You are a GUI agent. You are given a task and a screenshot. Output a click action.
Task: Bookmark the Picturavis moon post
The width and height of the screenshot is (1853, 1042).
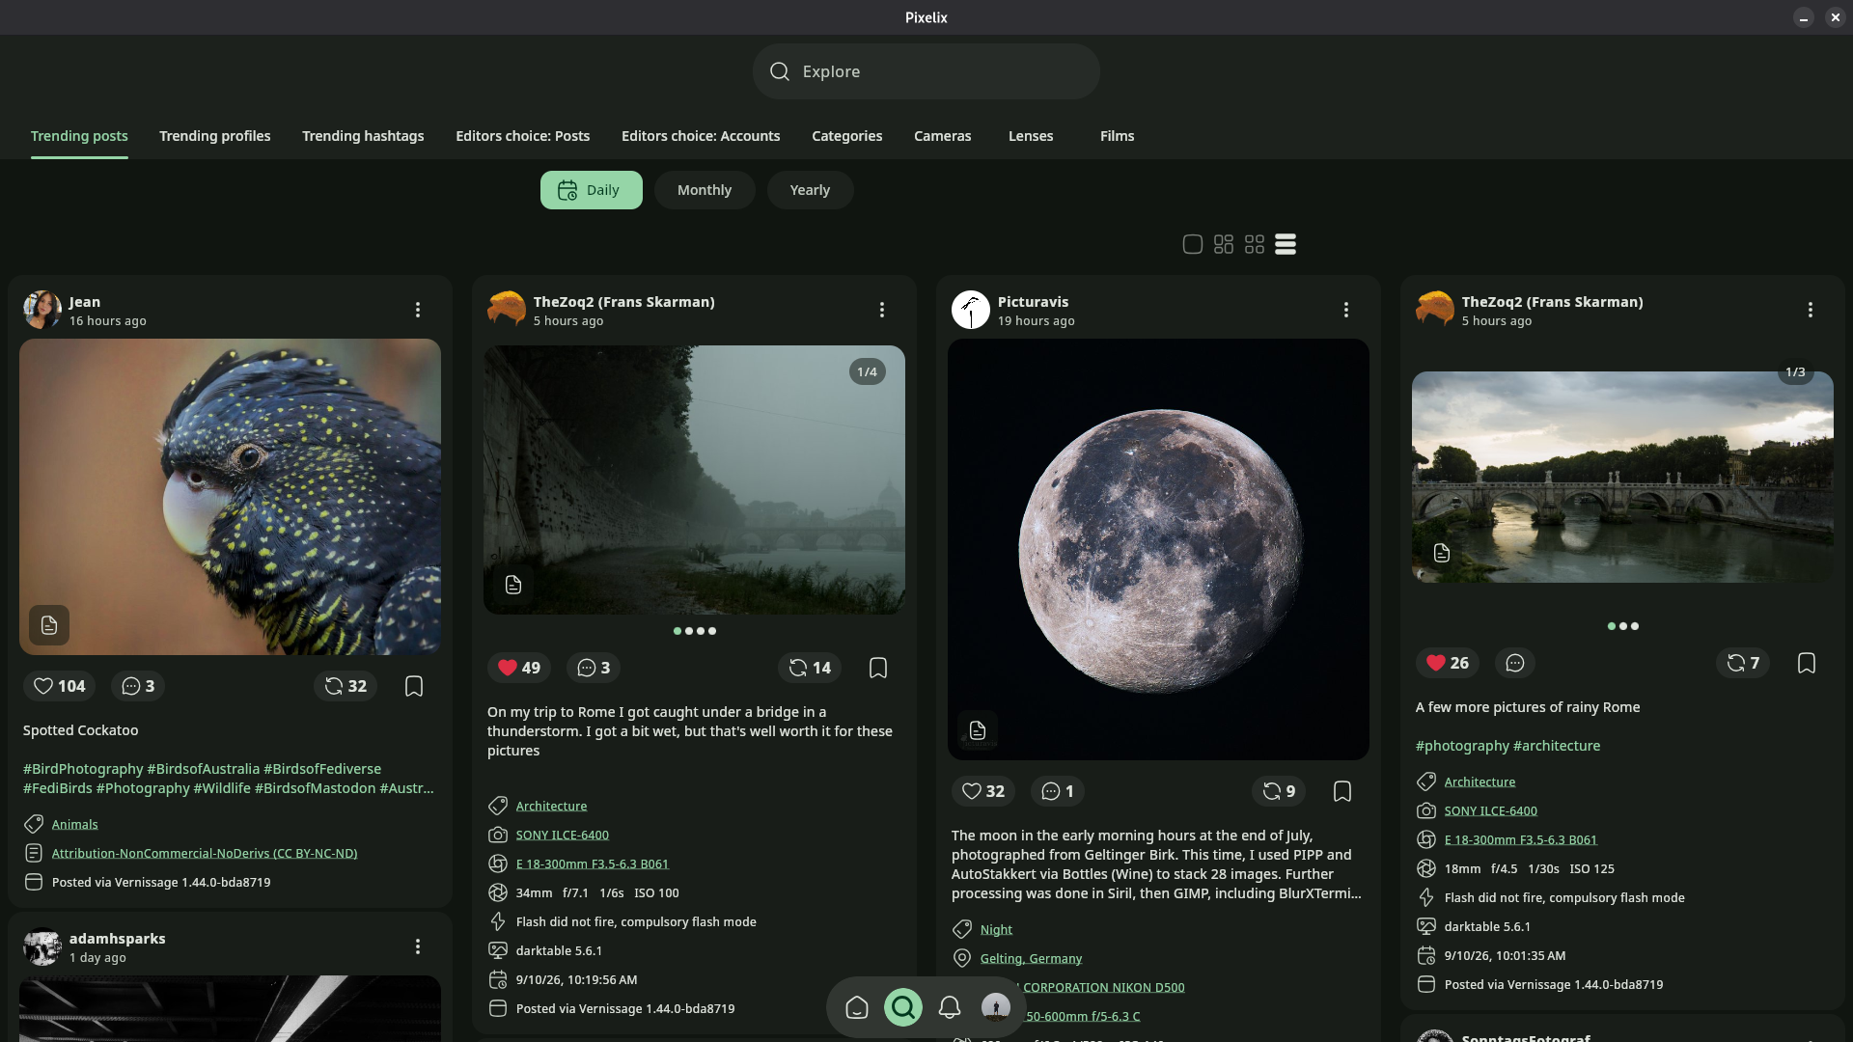click(x=1342, y=791)
